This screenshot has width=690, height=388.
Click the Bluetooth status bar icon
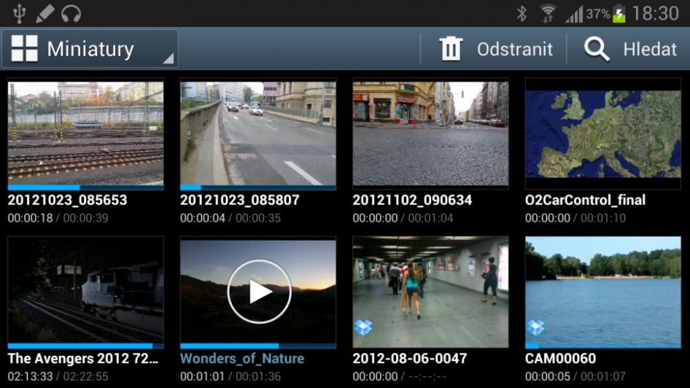click(522, 13)
